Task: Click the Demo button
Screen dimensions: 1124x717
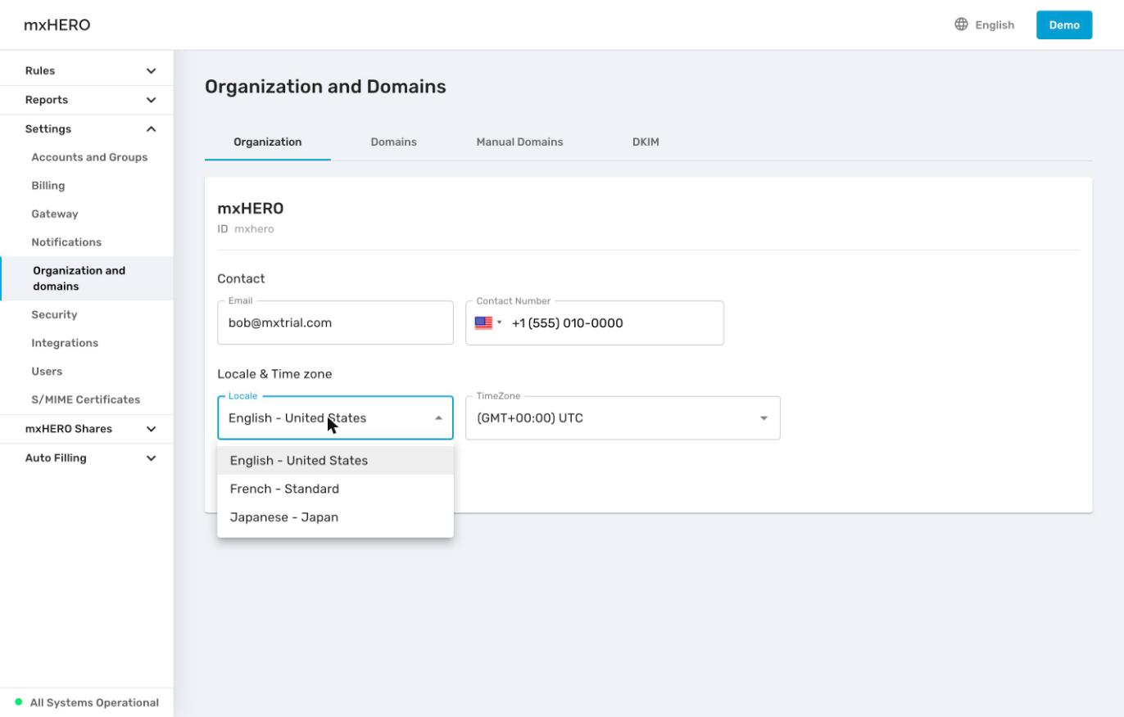Action: pos(1064,25)
